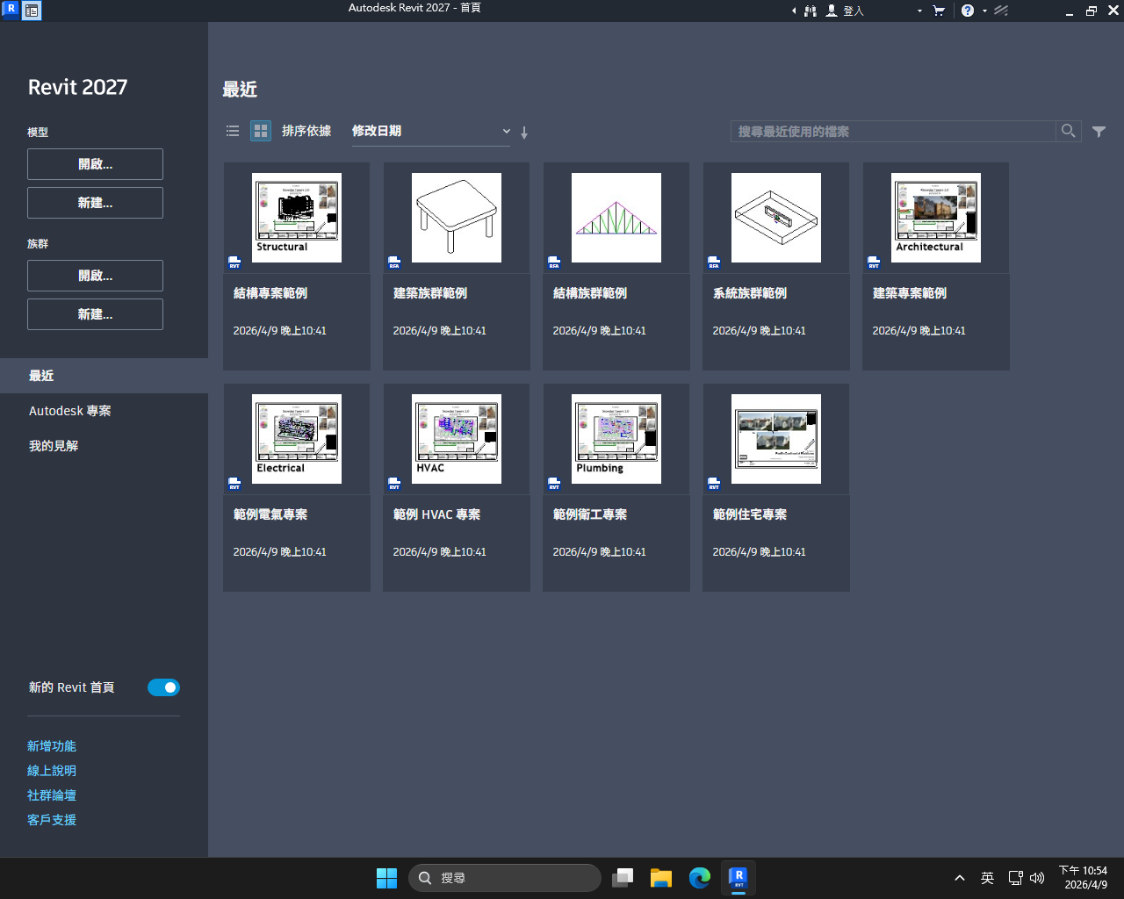Switch to grid thumbnail view icon
The height and width of the screenshot is (899, 1124).
click(261, 131)
